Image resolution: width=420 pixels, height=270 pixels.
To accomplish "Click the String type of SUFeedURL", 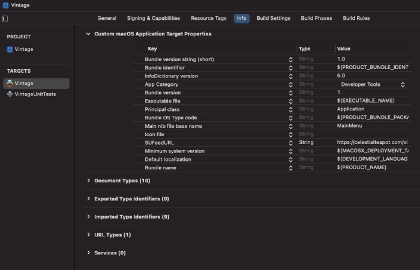I will click(306, 142).
